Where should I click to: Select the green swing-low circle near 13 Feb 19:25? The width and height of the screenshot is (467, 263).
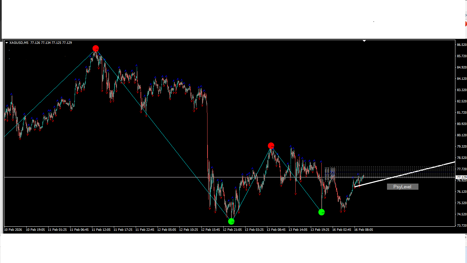[x=321, y=212]
